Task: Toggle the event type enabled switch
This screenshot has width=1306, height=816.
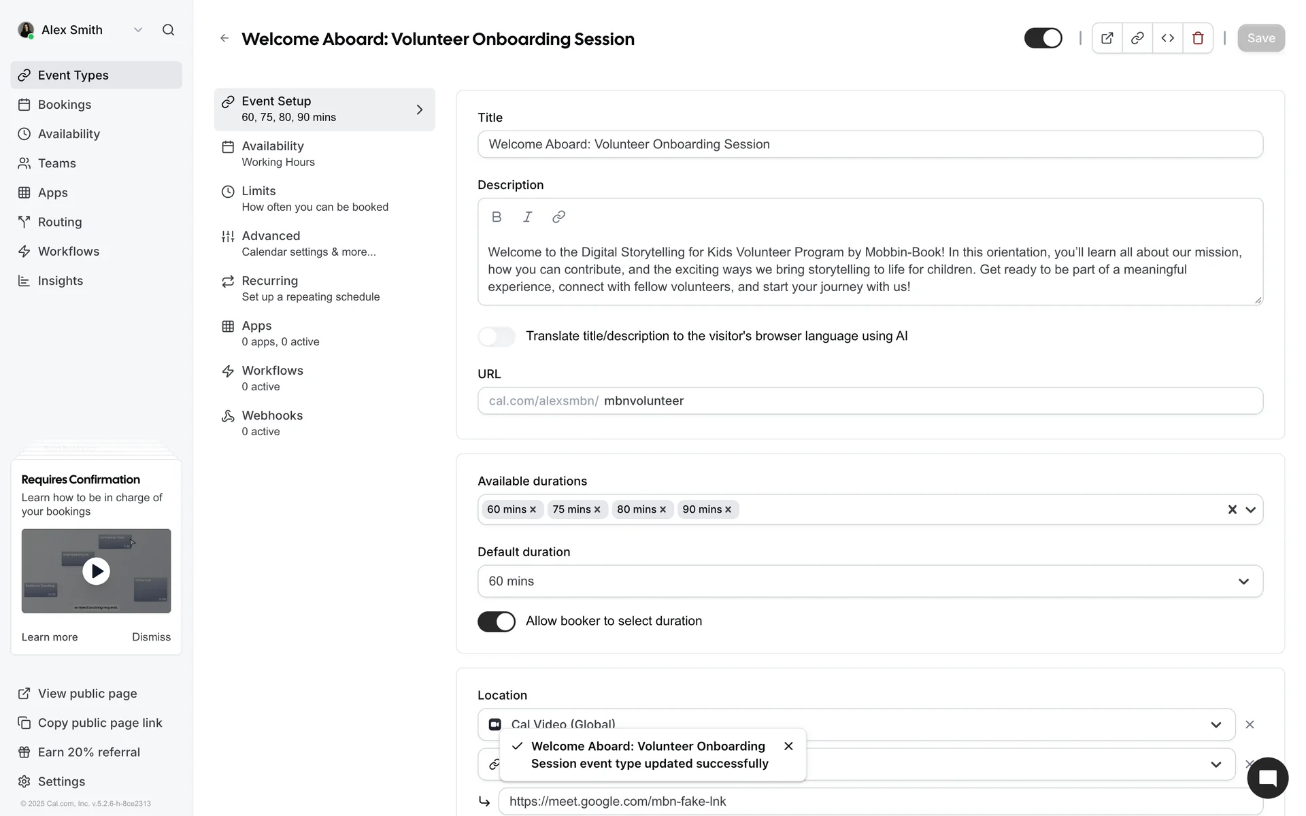Action: coord(1043,38)
